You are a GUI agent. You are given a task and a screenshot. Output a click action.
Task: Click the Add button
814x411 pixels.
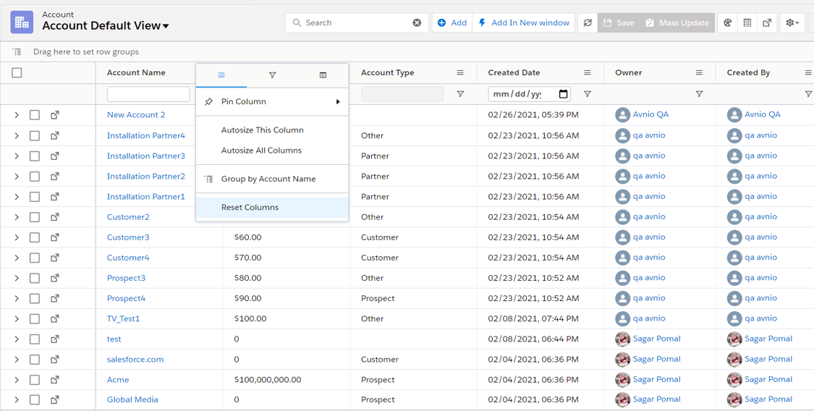click(x=452, y=23)
